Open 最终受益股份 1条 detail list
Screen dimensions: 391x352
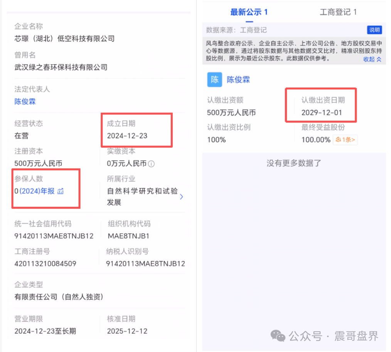click(x=344, y=140)
